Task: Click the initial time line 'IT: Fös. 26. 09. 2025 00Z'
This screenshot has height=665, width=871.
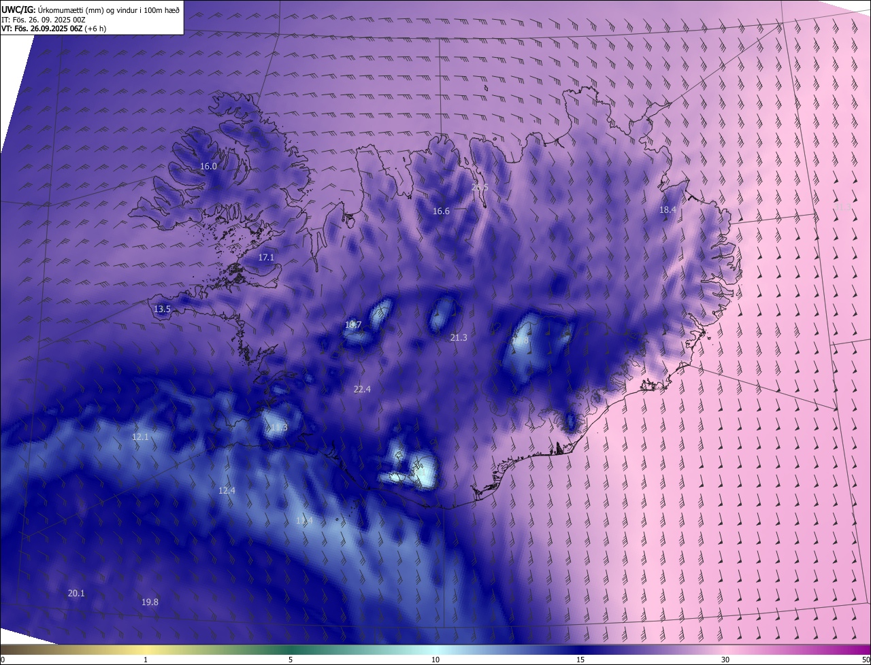Action: [x=44, y=20]
